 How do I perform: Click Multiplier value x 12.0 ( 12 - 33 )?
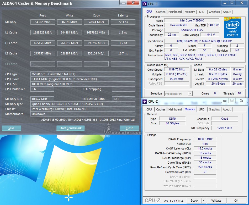(x=177, y=74)
